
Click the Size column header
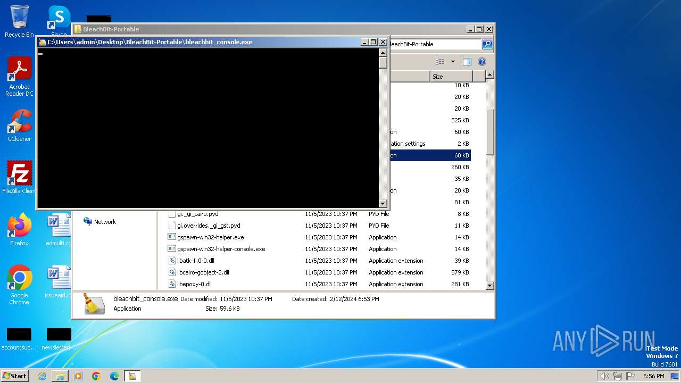click(x=451, y=77)
